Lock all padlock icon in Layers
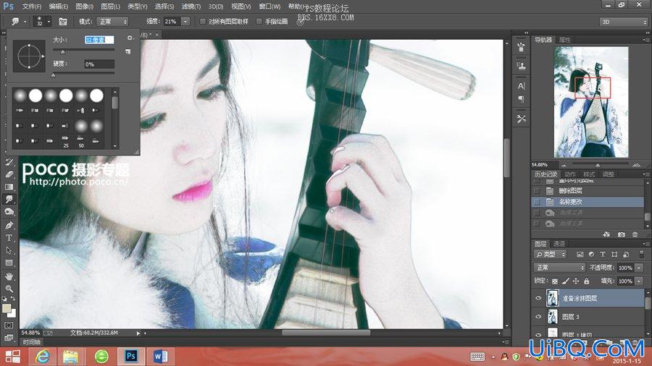Viewport: 652px width, 366px height. click(x=586, y=281)
